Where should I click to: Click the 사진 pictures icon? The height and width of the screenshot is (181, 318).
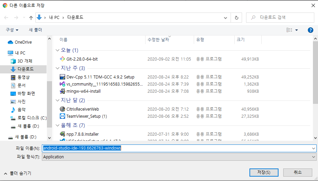pyautogui.click(x=13, y=101)
